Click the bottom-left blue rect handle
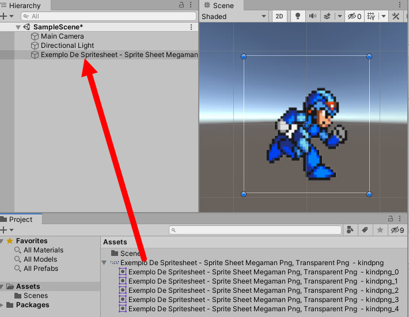 [244, 194]
